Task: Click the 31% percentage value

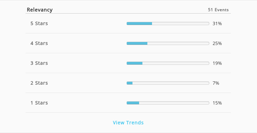Action: tap(217, 23)
